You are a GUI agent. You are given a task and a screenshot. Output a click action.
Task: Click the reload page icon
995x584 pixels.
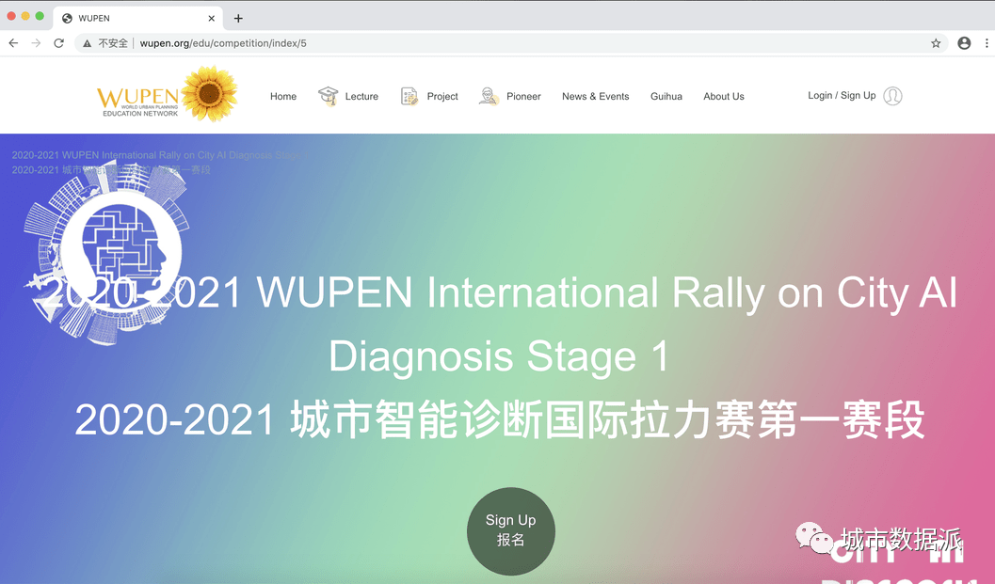58,42
